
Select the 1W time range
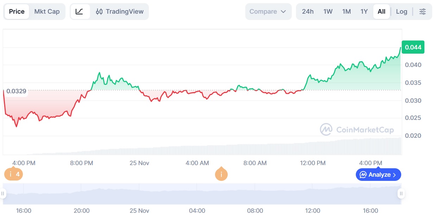pyautogui.click(x=328, y=12)
